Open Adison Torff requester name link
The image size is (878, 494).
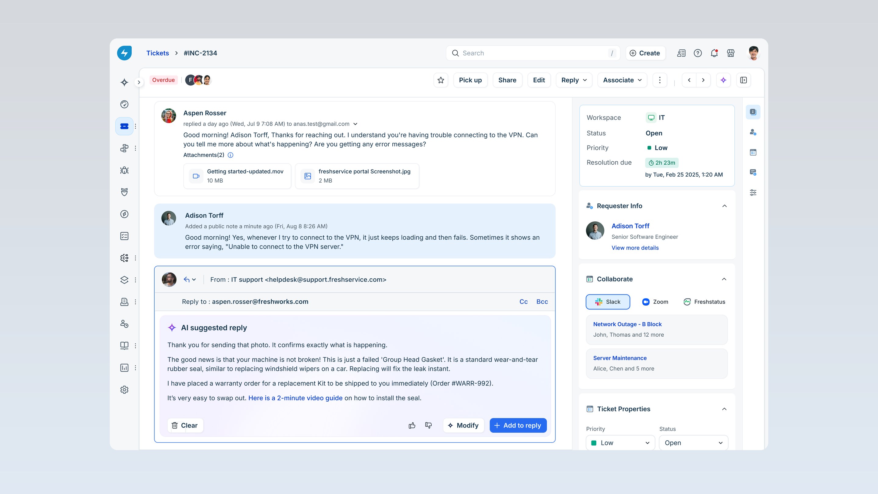tap(630, 226)
